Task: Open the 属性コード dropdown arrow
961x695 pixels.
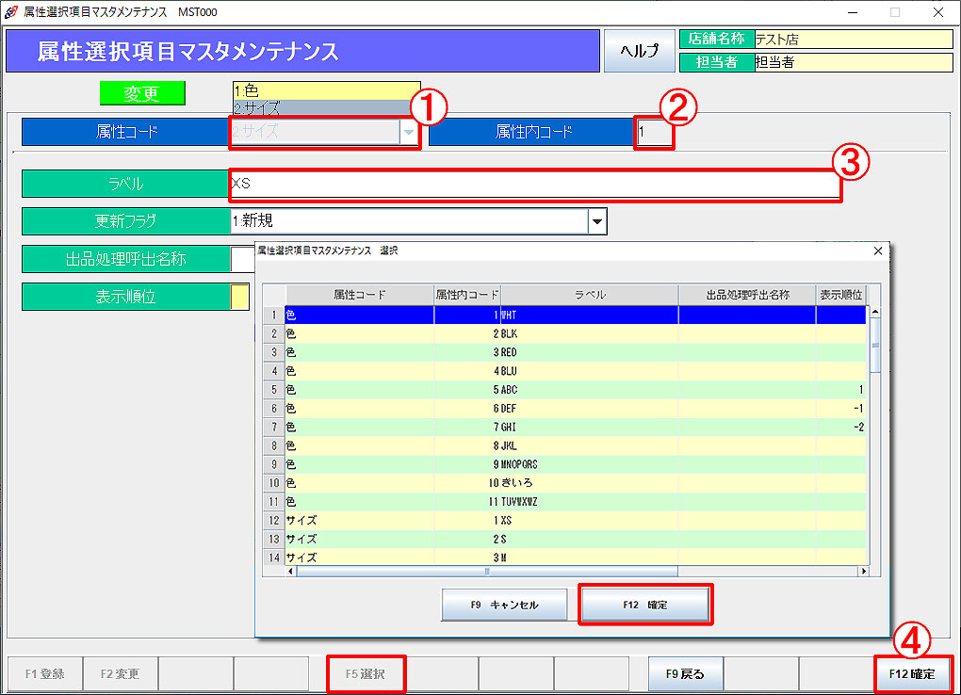Action: pos(409,133)
